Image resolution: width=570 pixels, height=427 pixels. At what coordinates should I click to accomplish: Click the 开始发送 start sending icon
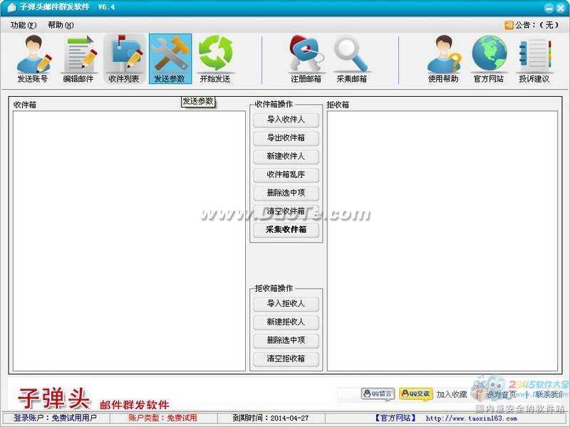pyautogui.click(x=215, y=59)
